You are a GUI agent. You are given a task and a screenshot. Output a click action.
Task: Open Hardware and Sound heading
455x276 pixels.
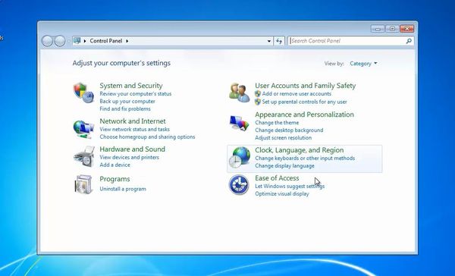pos(132,149)
